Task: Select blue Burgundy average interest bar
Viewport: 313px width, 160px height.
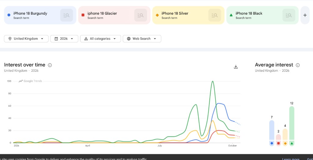Action: coord(272,133)
